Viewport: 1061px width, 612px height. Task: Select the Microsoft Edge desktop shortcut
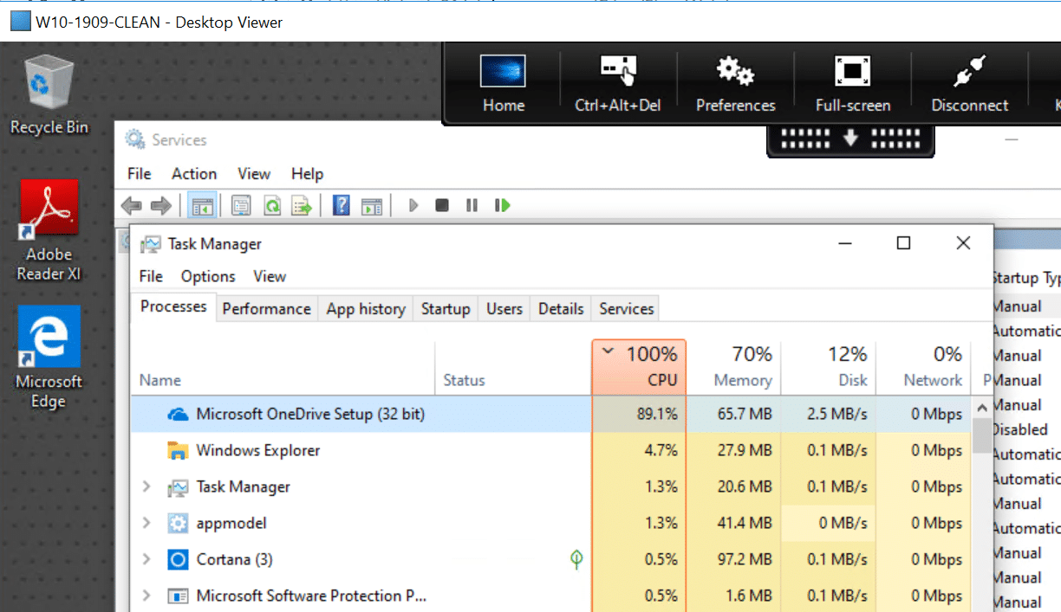[x=49, y=358]
